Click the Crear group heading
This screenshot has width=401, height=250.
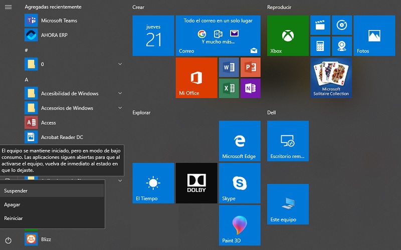(138, 7)
